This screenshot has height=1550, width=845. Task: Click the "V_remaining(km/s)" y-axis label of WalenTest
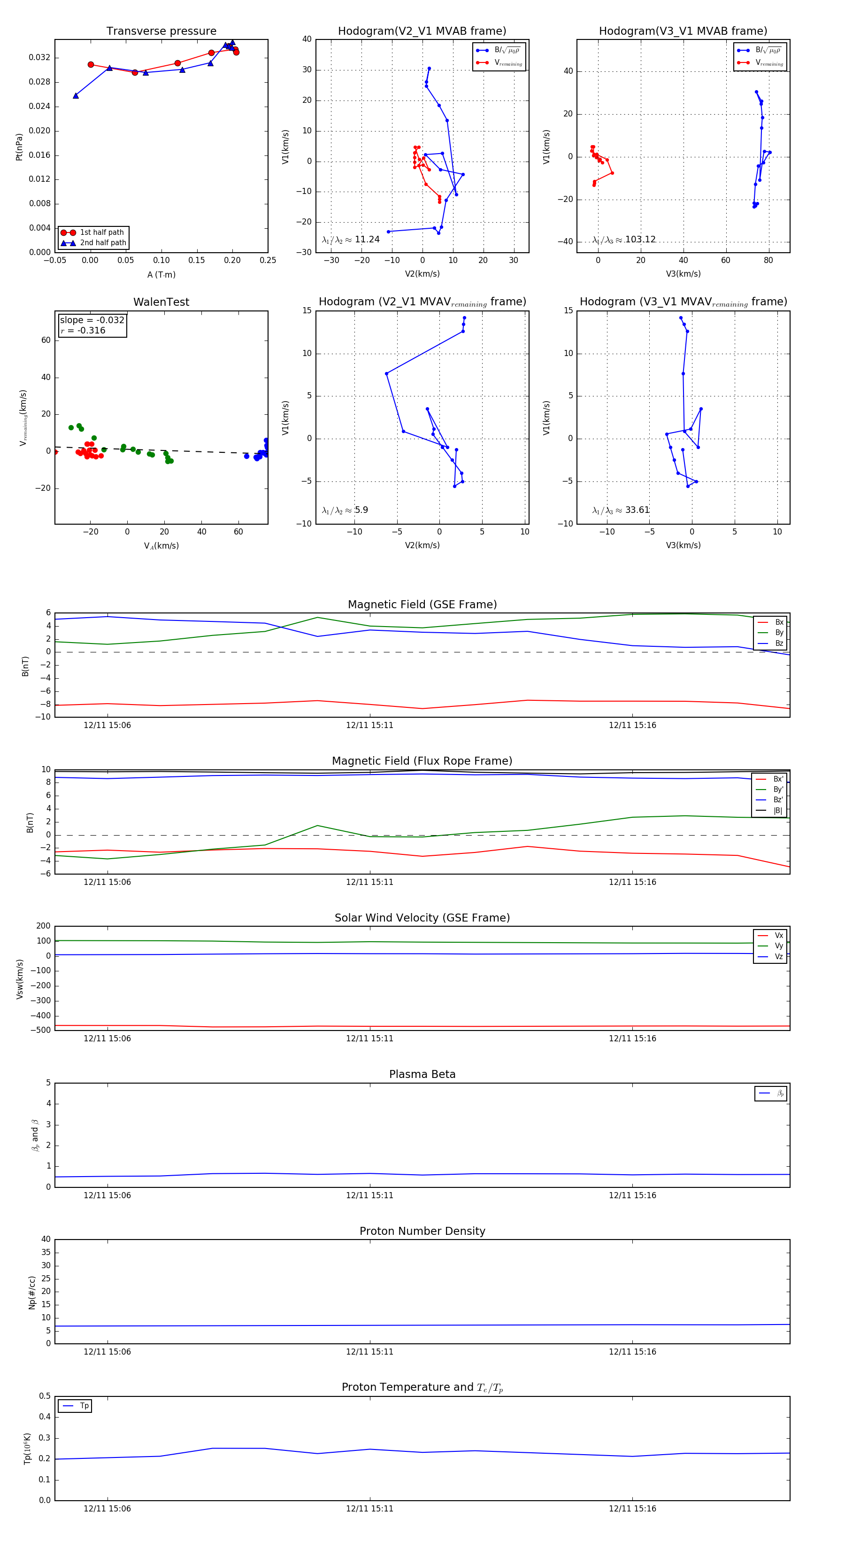(23, 418)
